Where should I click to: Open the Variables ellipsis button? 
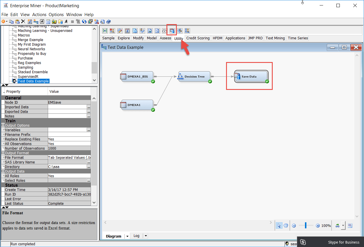[x=89, y=130]
